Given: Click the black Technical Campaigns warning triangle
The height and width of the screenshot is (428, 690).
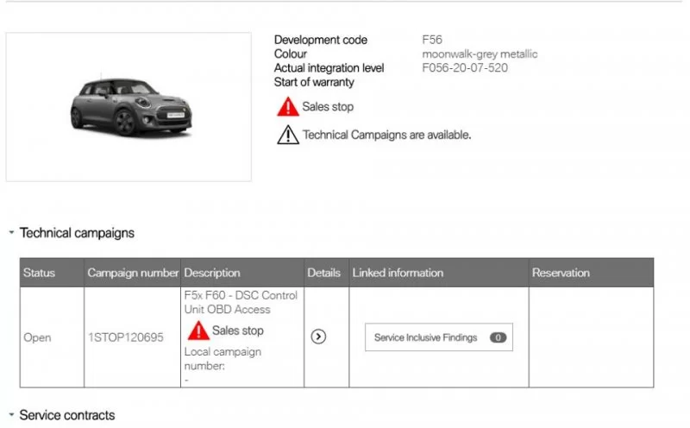Looking at the screenshot, I should coord(287,135).
